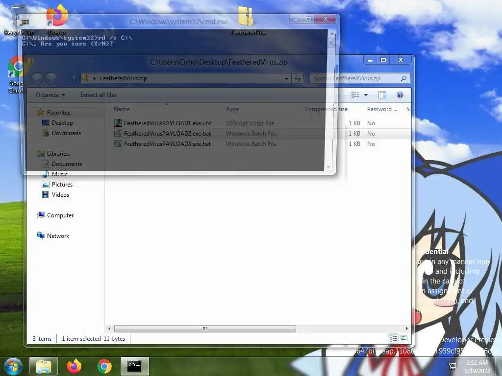Viewport: 502px width, 376px height.
Task: Click the Change your view icon
Action: pos(355,95)
